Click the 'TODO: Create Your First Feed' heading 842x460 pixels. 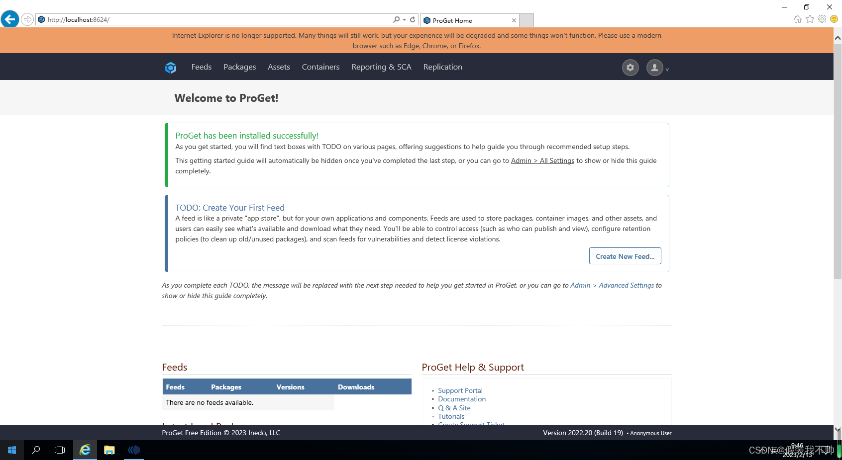click(x=230, y=208)
